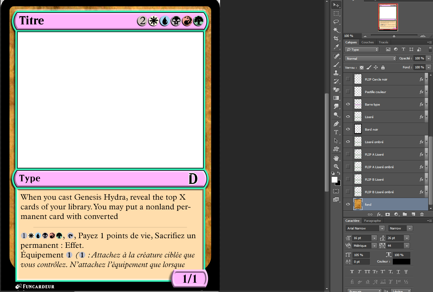Reset default foreground and background colors
Viewport: 433px width, 292px height.
[x=333, y=173]
